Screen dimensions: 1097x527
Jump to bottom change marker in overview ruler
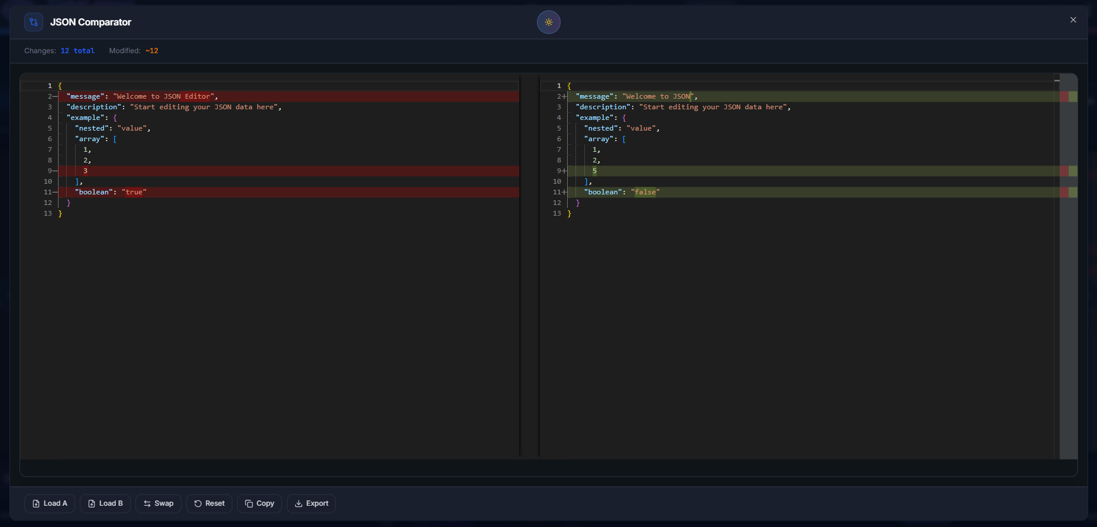point(1068,192)
